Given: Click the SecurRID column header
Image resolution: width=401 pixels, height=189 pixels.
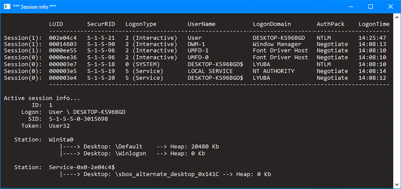Looking at the screenshot, I should point(101,24).
